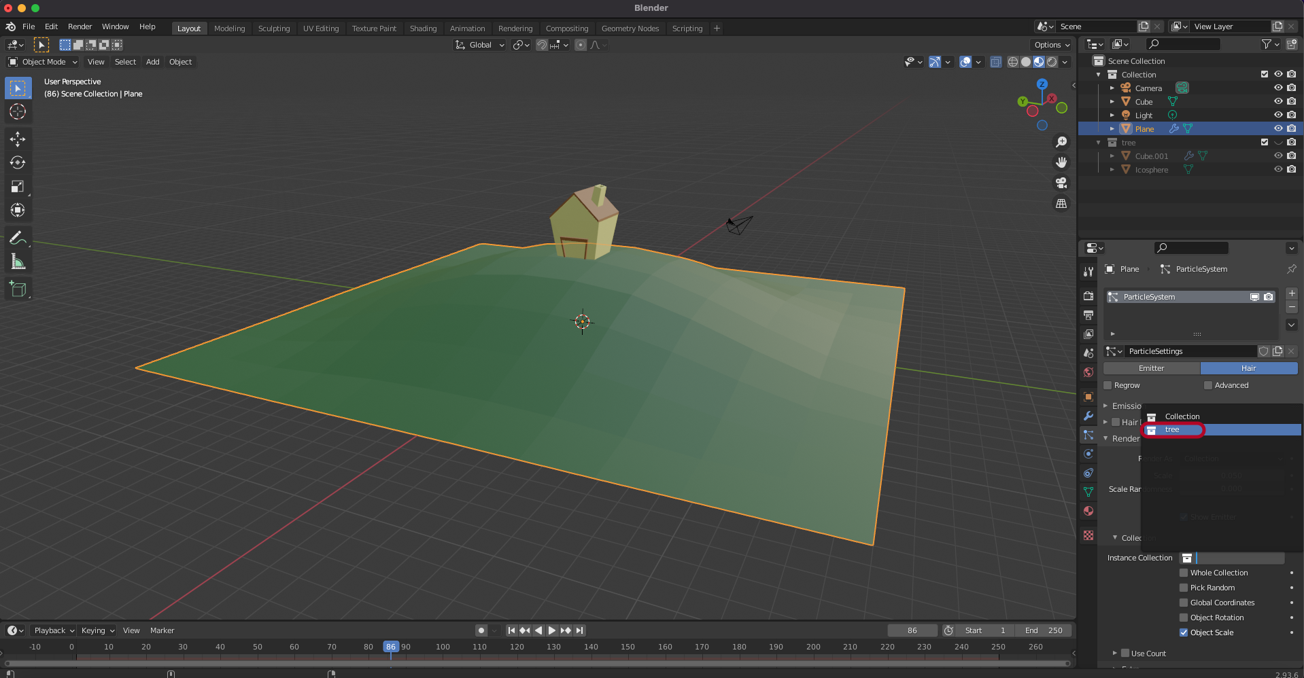Select the Emitter particle type button

(x=1152, y=368)
